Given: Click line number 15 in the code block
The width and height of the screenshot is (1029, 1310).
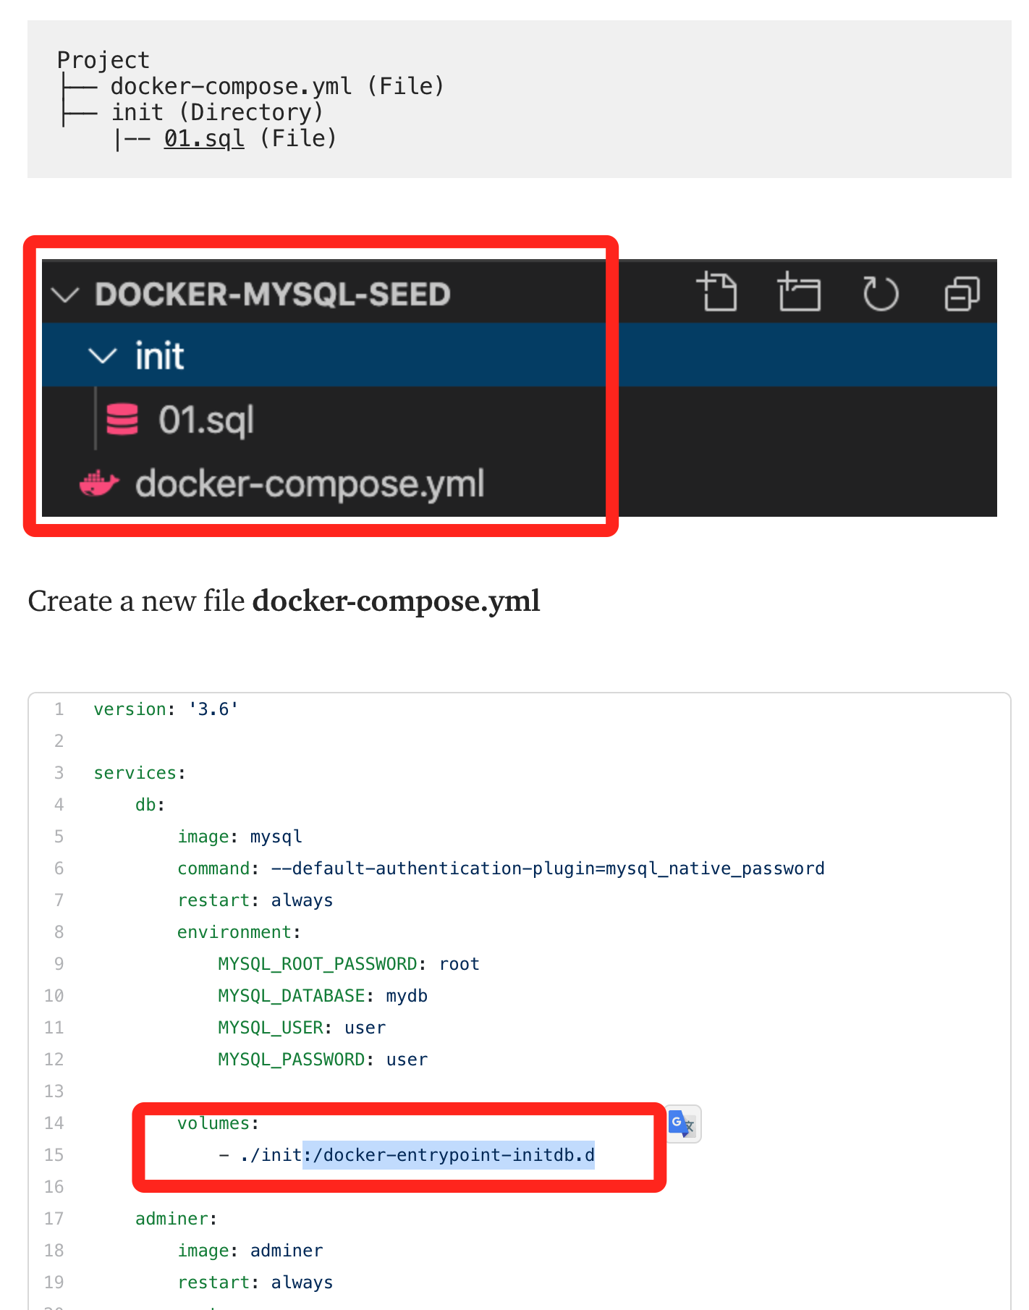Looking at the screenshot, I should pyautogui.click(x=54, y=1155).
